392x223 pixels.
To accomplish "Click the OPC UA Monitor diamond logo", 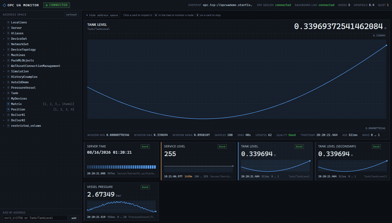I will click(x=4, y=5).
